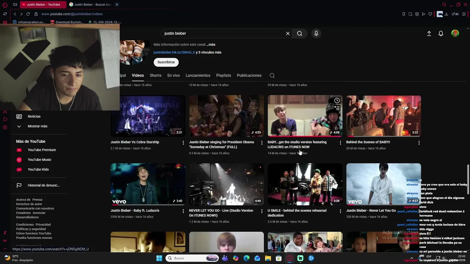Open the Never Let You Go vevo thumbnail
470x264 pixels.
click(x=384, y=184)
